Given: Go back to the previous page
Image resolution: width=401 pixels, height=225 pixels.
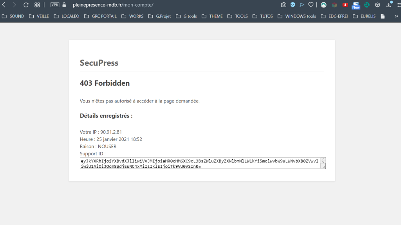Looking at the screenshot, I should point(4,5).
